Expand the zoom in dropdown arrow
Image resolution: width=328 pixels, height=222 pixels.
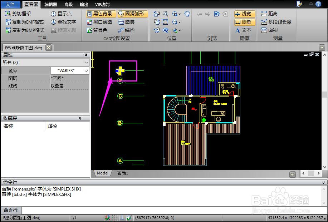(180, 14)
